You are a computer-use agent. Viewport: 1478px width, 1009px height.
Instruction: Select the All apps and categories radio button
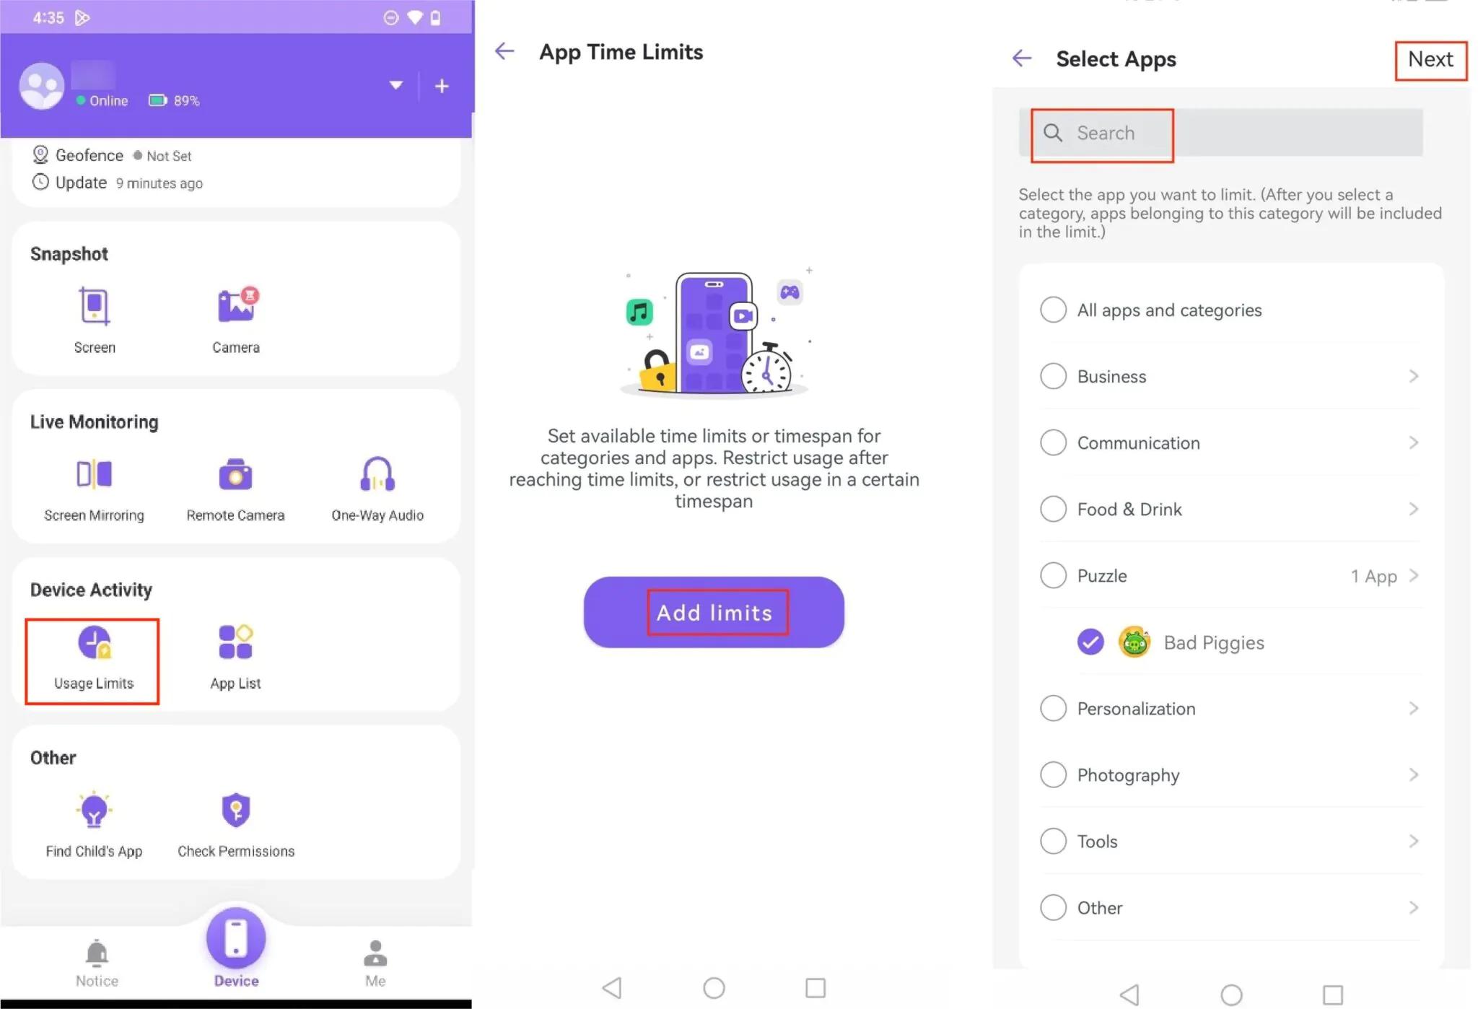1050,309
